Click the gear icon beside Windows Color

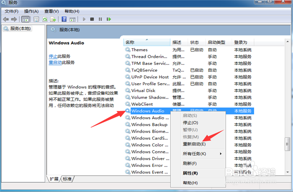pos(128,145)
